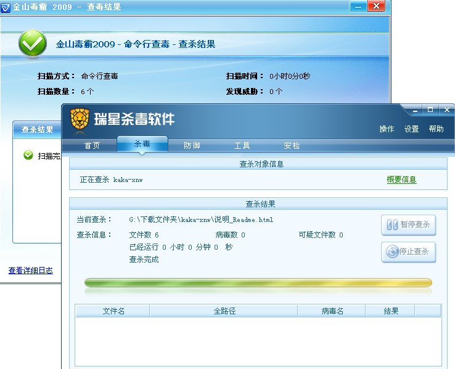Click the large green checkmark in Kingsoft
Viewport: 455px width, 369px height.
click(33, 43)
